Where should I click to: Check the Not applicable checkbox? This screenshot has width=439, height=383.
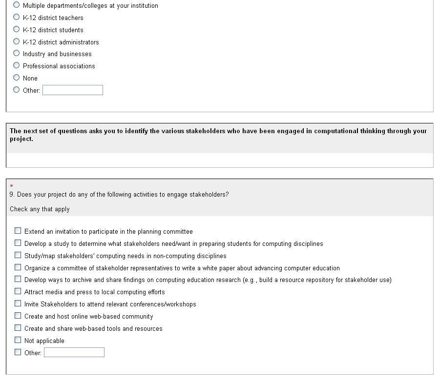pos(18,340)
